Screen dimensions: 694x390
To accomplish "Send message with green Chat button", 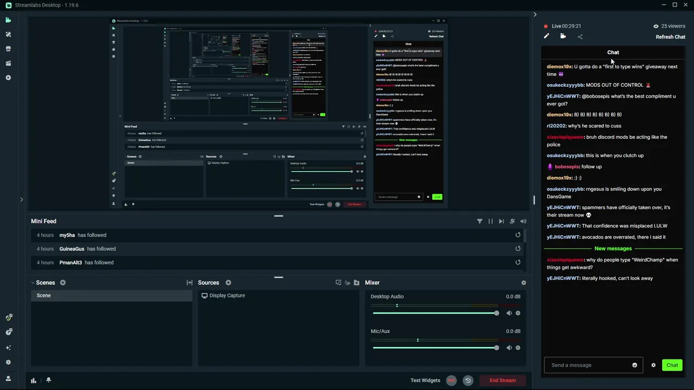I will [672, 365].
